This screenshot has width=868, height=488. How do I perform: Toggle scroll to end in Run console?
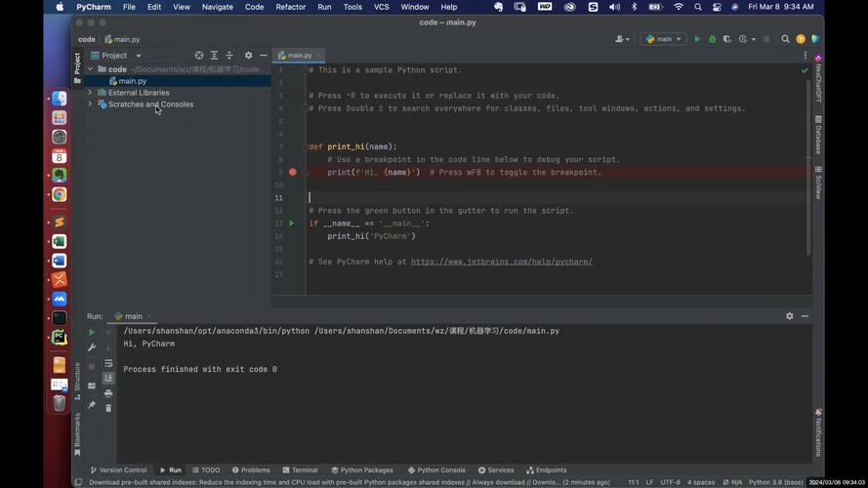tap(108, 378)
